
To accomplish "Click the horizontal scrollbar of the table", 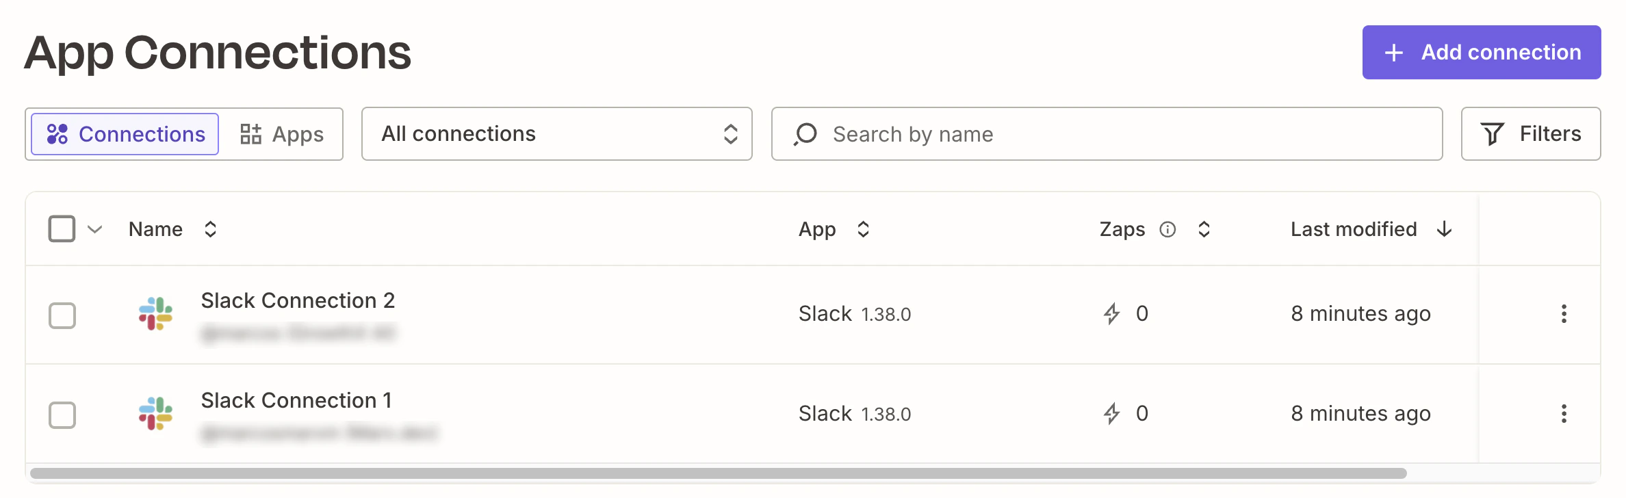I will pyautogui.click(x=719, y=473).
